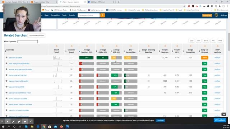Select the recorder highlighter tool
The width and height of the screenshot is (230, 129).
(19, 121)
